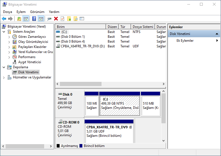221x156 pixels.
Task: Expand the Performans node
Action: tap(9, 57)
